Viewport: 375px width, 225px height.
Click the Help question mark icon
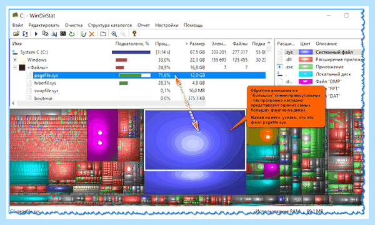click(134, 34)
